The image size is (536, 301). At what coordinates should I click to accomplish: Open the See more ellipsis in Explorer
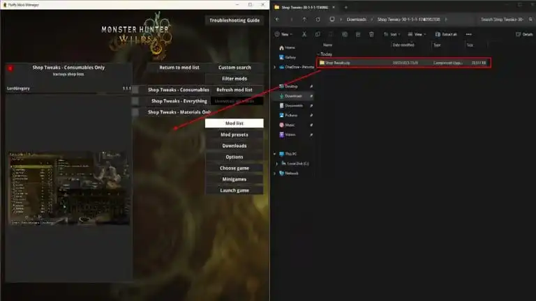[469, 34]
